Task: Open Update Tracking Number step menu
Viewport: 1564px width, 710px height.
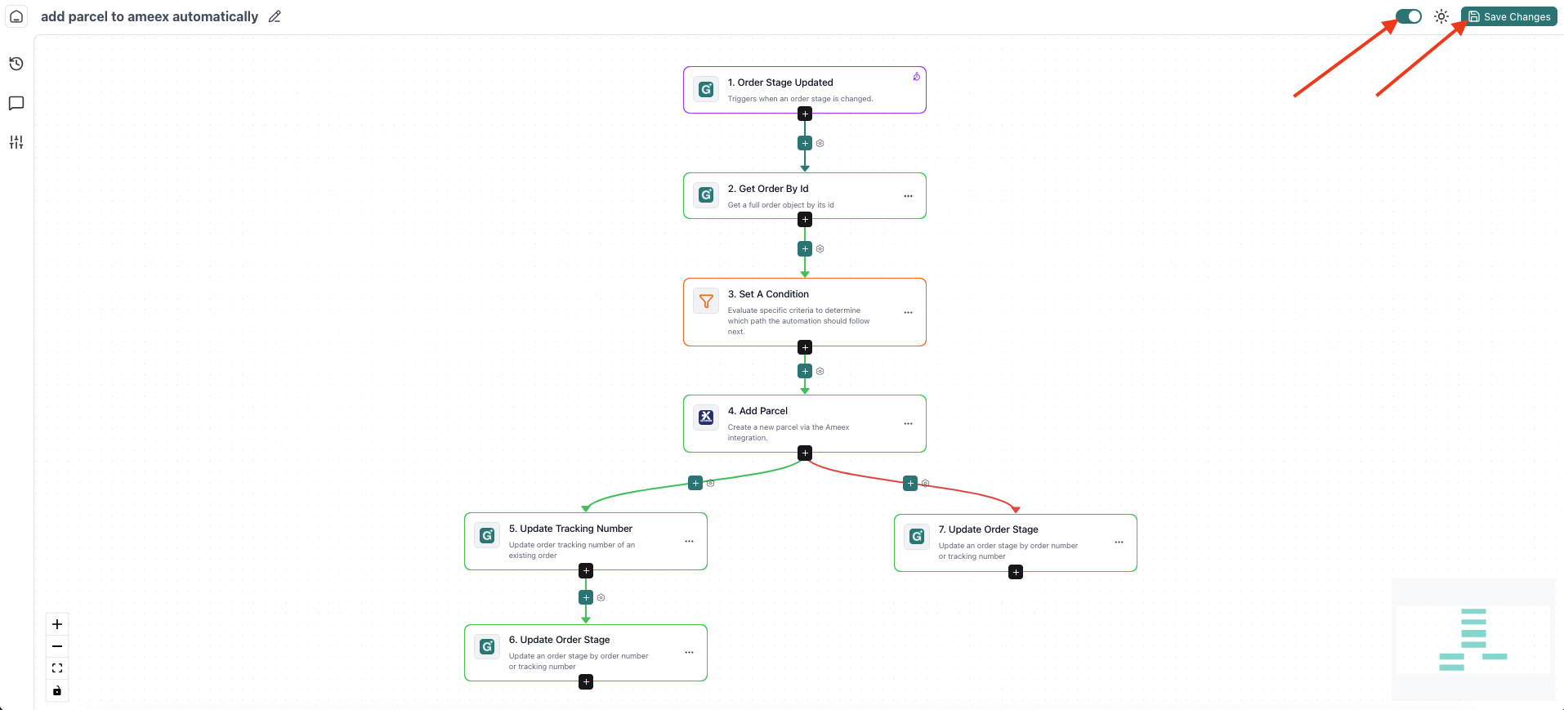Action: 689,541
